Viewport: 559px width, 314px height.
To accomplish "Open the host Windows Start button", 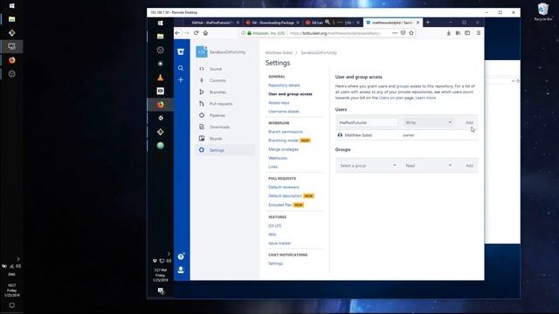I will (11, 6).
